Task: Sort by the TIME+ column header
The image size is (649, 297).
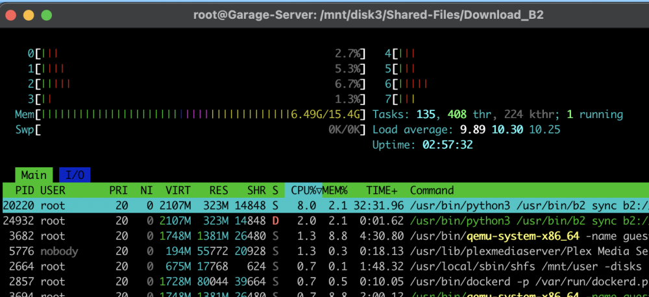Action: coord(382,190)
